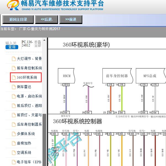Viewport: 166px width, 166px height.
Task: Click the page icon beside 后车身控制器
Action: [14, 124]
